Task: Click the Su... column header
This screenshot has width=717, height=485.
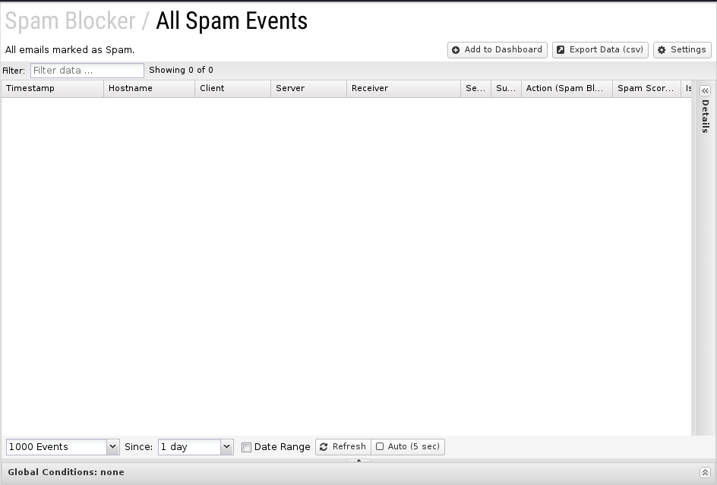Action: click(506, 89)
